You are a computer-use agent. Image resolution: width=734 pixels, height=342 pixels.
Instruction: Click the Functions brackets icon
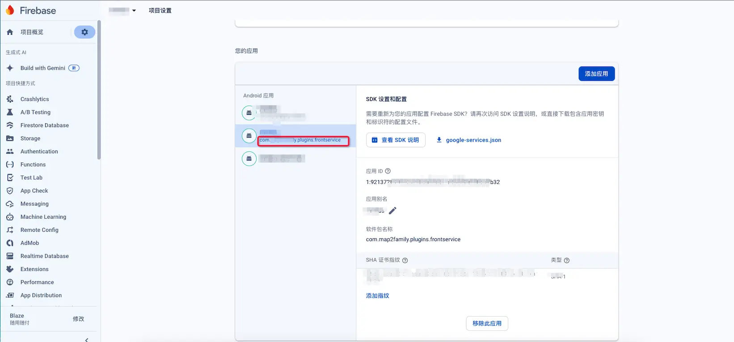[10, 164]
